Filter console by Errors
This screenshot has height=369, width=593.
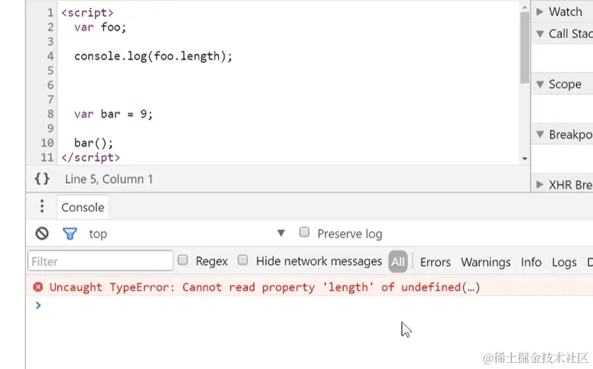(x=435, y=262)
